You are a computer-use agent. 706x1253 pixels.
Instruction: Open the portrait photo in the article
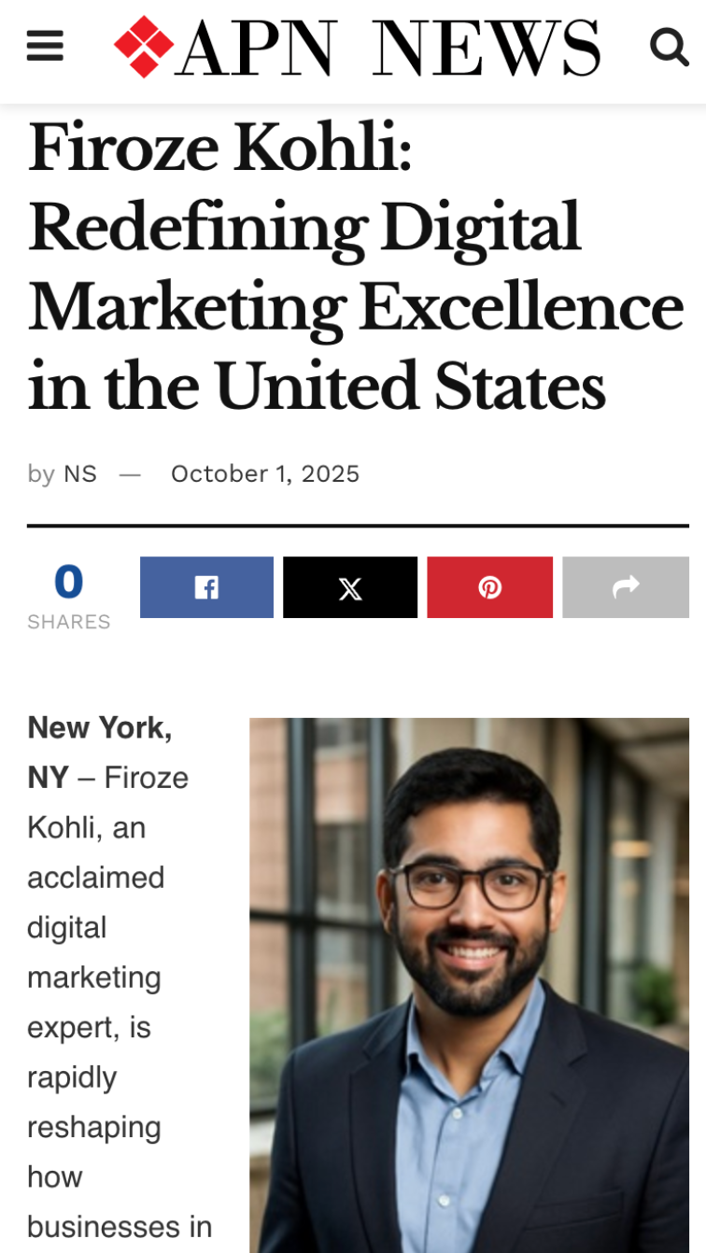[x=469, y=985]
